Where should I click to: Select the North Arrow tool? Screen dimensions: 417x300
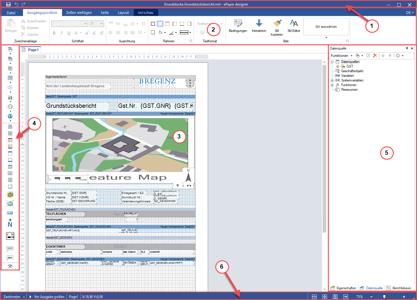(x=10, y=223)
